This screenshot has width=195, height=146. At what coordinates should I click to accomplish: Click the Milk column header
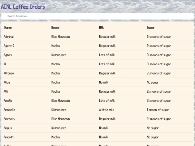[x=101, y=27]
